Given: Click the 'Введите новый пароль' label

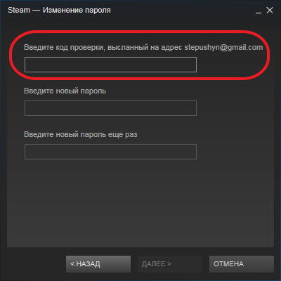Looking at the screenshot, I should coord(65,91).
